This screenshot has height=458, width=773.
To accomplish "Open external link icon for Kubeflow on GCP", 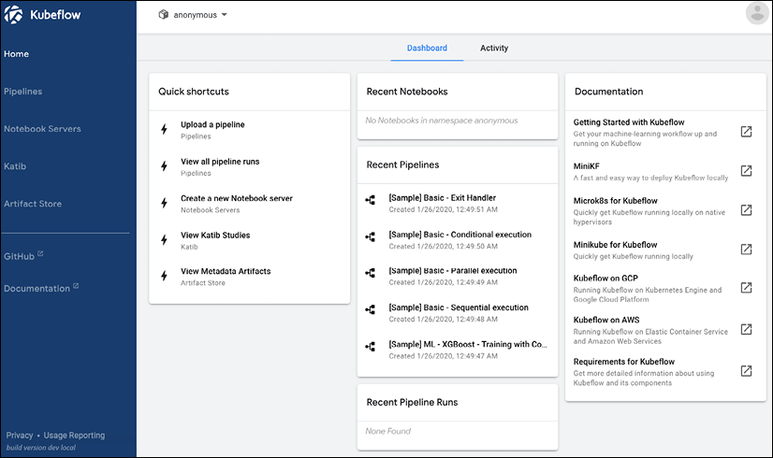I will [x=747, y=288].
